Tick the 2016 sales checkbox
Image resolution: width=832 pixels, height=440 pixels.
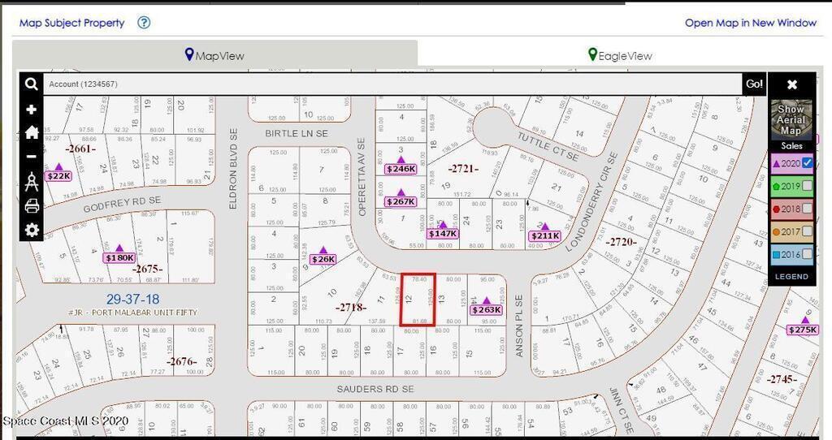point(807,254)
